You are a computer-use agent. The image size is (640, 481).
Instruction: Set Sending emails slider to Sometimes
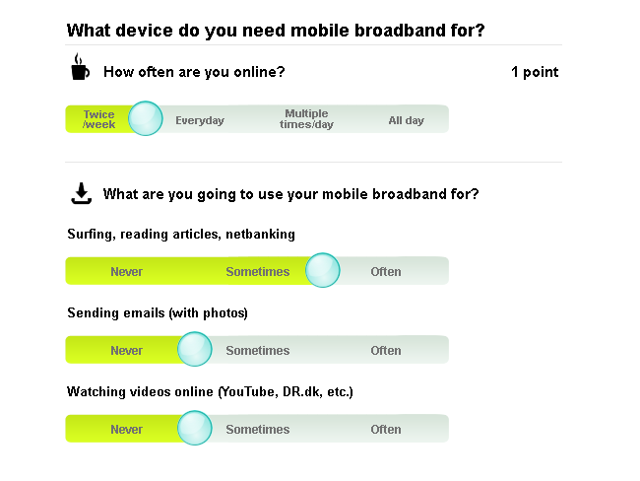(257, 350)
